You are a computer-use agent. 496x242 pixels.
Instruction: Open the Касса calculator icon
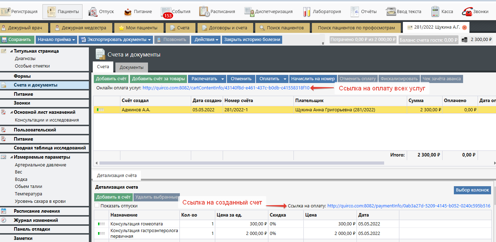[x=435, y=12]
